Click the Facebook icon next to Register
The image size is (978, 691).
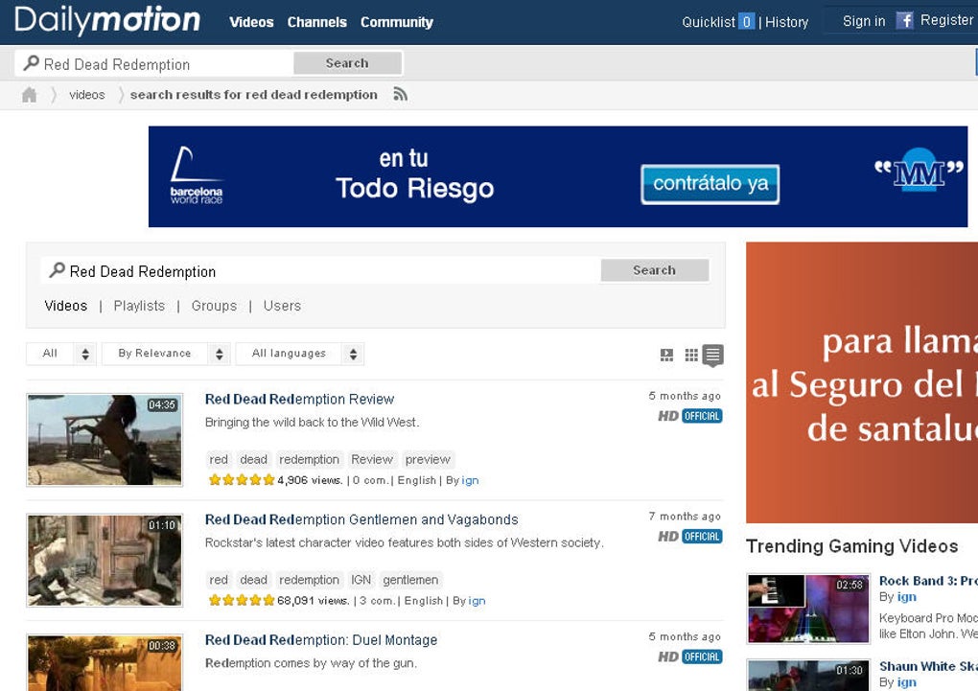904,20
